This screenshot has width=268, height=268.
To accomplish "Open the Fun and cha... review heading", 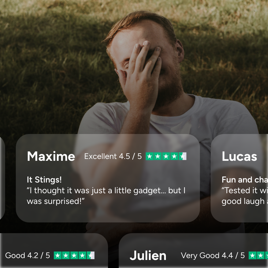I will (245, 180).
